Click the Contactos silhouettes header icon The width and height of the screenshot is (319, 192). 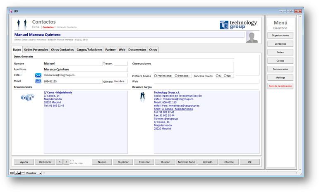(22, 24)
